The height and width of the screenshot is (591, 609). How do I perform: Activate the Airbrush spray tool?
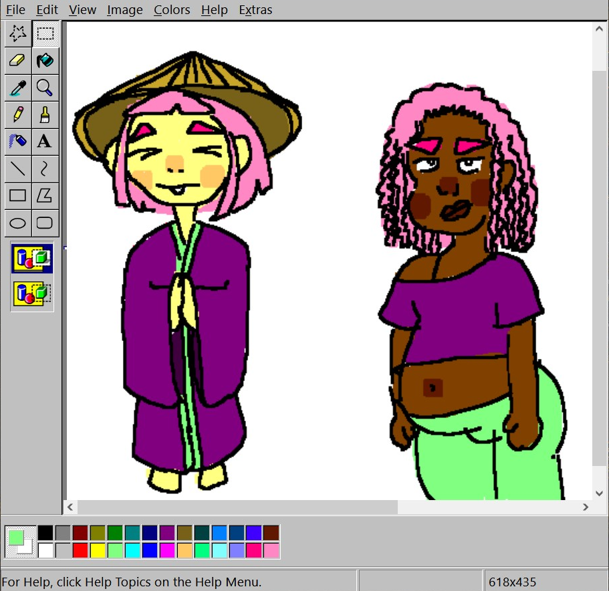click(x=18, y=142)
